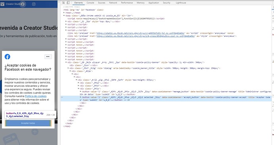274x145 pixels.
Task: Click the ¿Aceptar cookies de Facebook heading
Action: tap(28, 67)
